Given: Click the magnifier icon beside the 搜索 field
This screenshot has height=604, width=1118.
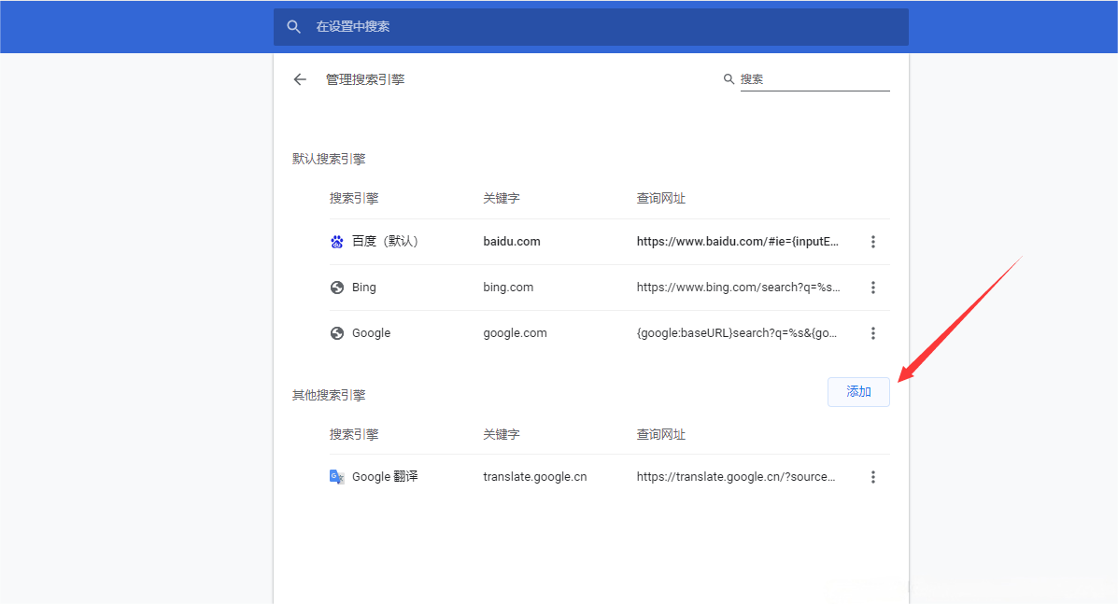Looking at the screenshot, I should [x=729, y=79].
